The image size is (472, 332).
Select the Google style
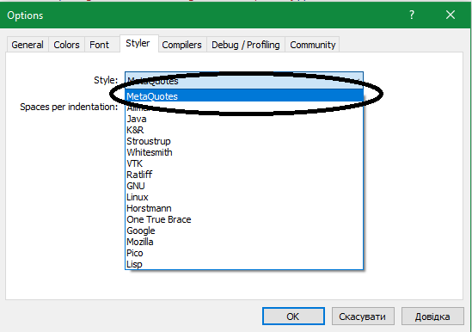tap(244, 231)
